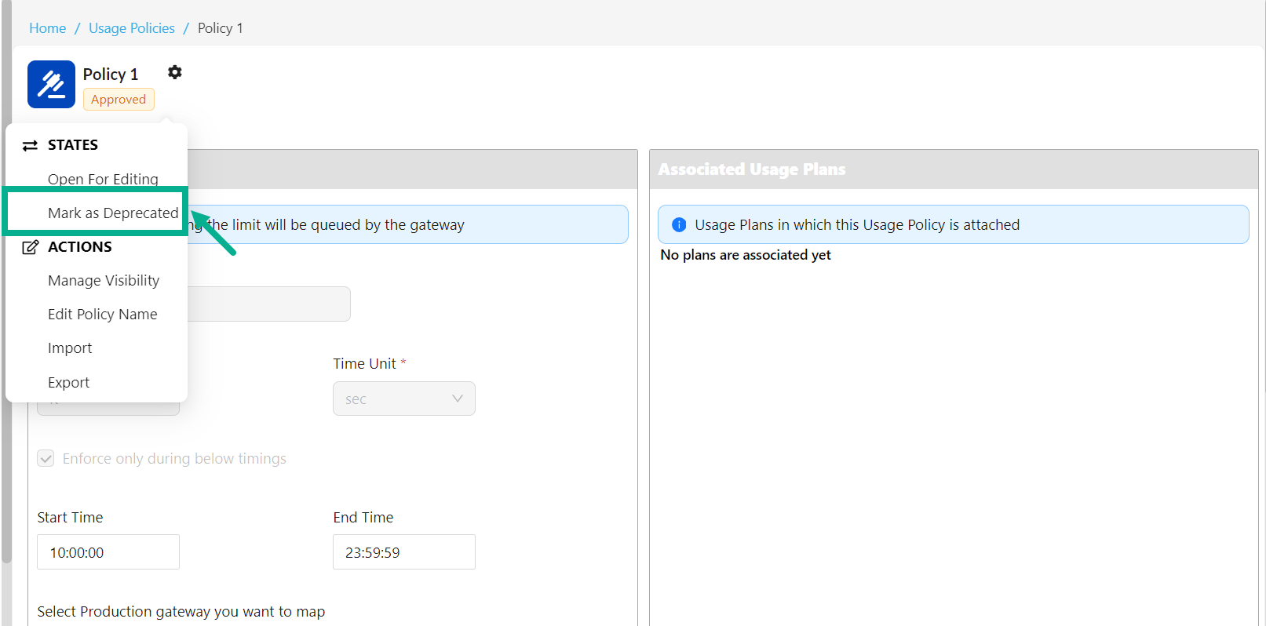Viewport: 1266px width, 626px height.
Task: Open Usage Policies breadcrumb link
Action: click(x=131, y=28)
